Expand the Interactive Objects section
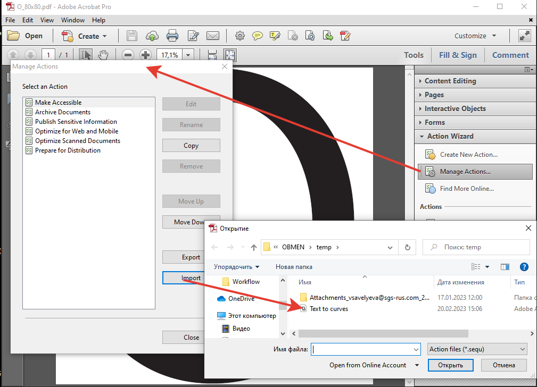The image size is (537, 387). [475, 108]
